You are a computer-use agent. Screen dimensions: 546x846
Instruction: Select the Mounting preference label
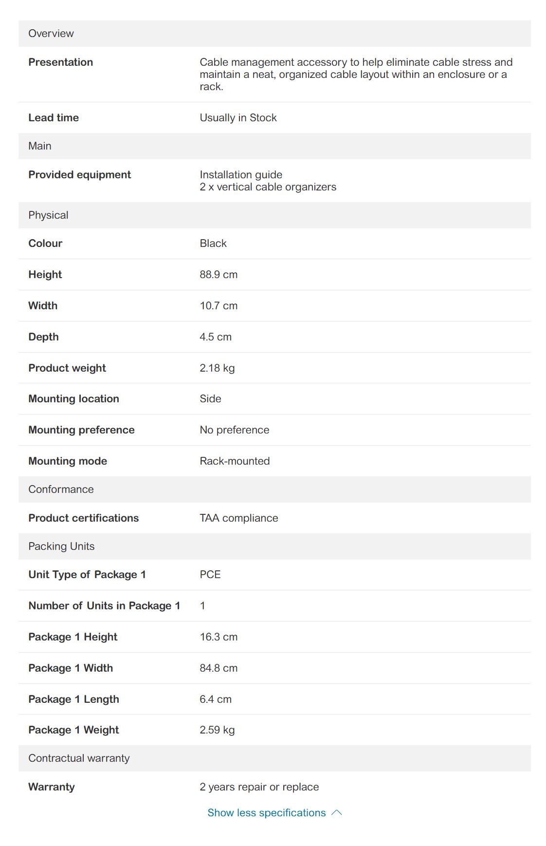point(81,430)
